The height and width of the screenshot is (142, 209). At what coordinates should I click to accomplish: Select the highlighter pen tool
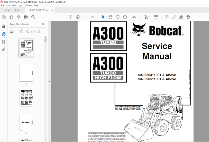[x=174, y=17]
